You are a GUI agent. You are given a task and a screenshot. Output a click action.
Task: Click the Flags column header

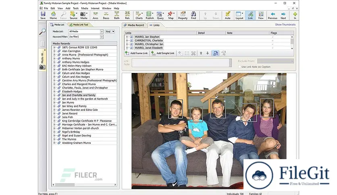[x=281, y=33]
